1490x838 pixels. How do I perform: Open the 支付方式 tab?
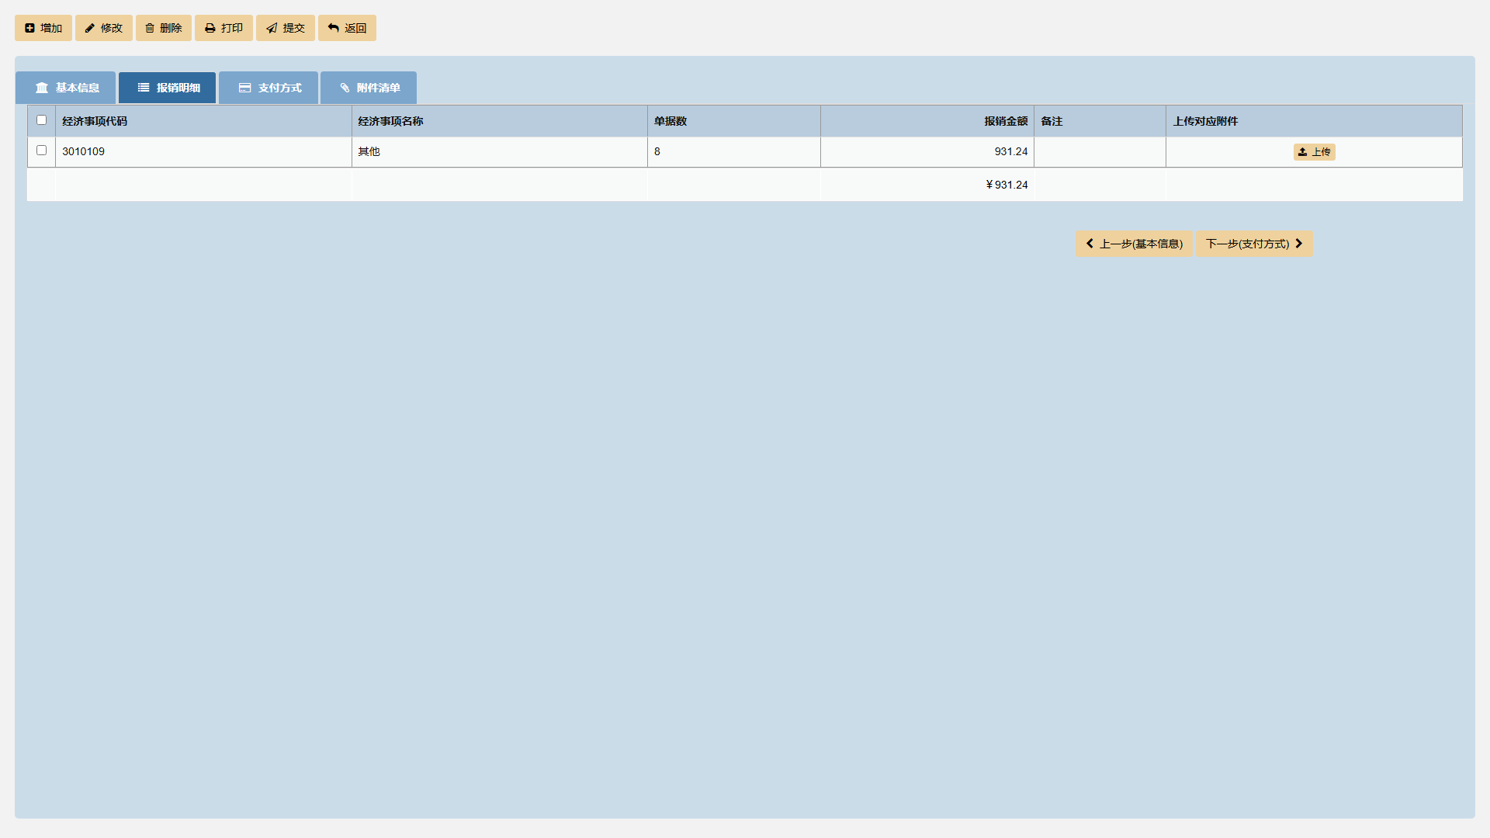[269, 88]
